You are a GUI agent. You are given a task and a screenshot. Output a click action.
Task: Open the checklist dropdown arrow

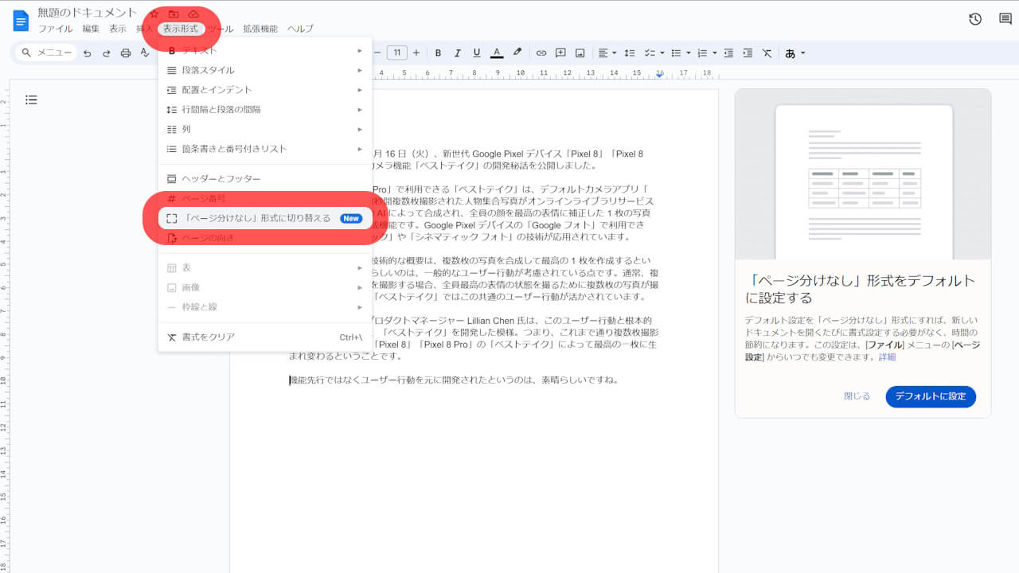662,53
